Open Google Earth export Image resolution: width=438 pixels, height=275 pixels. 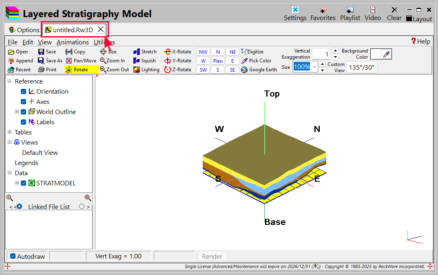(x=259, y=70)
